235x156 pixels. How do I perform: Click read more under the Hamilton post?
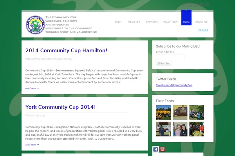click(x=32, y=88)
